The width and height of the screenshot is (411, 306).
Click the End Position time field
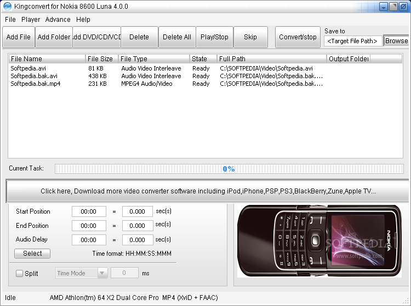tap(89, 226)
